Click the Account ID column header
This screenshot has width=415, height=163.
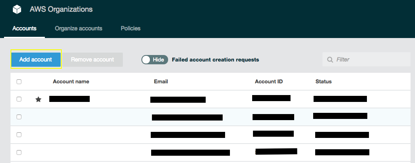[x=269, y=82]
